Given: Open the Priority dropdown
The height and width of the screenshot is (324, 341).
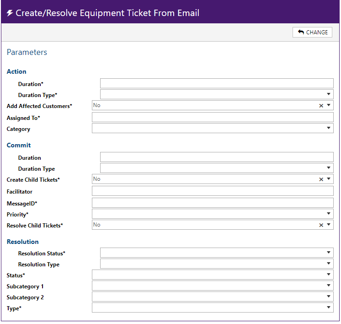Looking at the screenshot, I should click(x=213, y=214).
